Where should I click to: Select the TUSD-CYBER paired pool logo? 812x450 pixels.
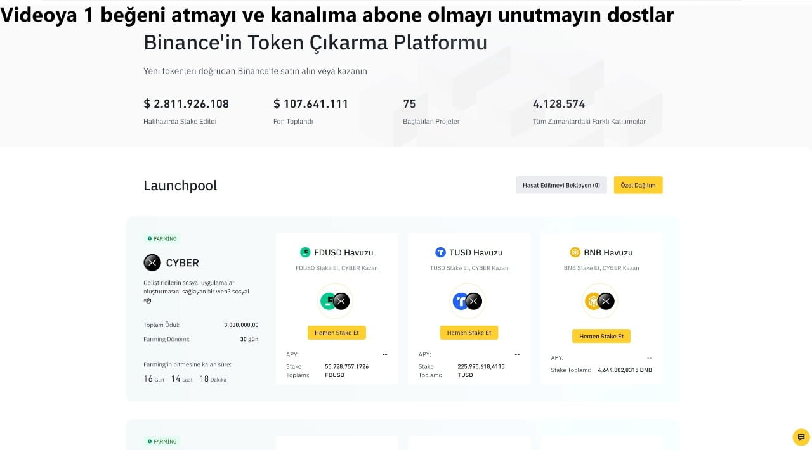468,301
